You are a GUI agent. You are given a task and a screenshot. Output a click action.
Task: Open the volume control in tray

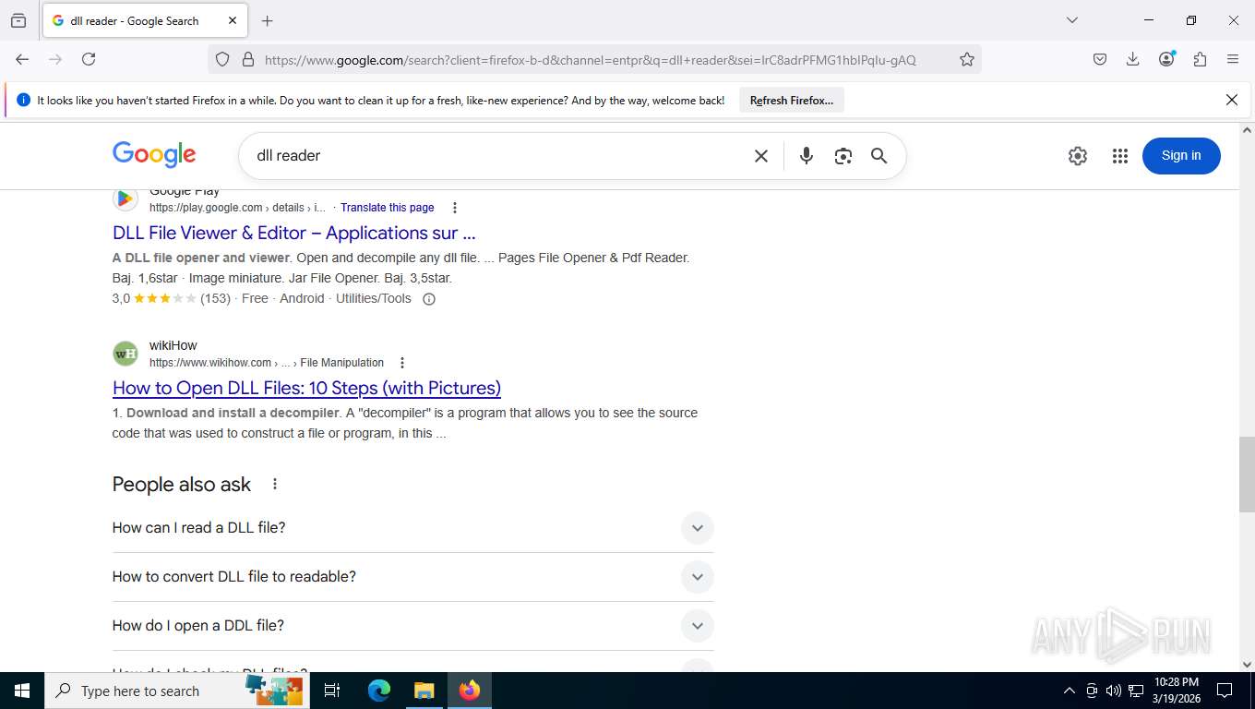[x=1113, y=691]
